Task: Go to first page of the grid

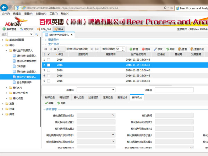Action: pyautogui.click(x=45, y=50)
